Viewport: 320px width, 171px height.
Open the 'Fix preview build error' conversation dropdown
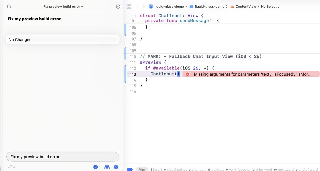point(63,6)
